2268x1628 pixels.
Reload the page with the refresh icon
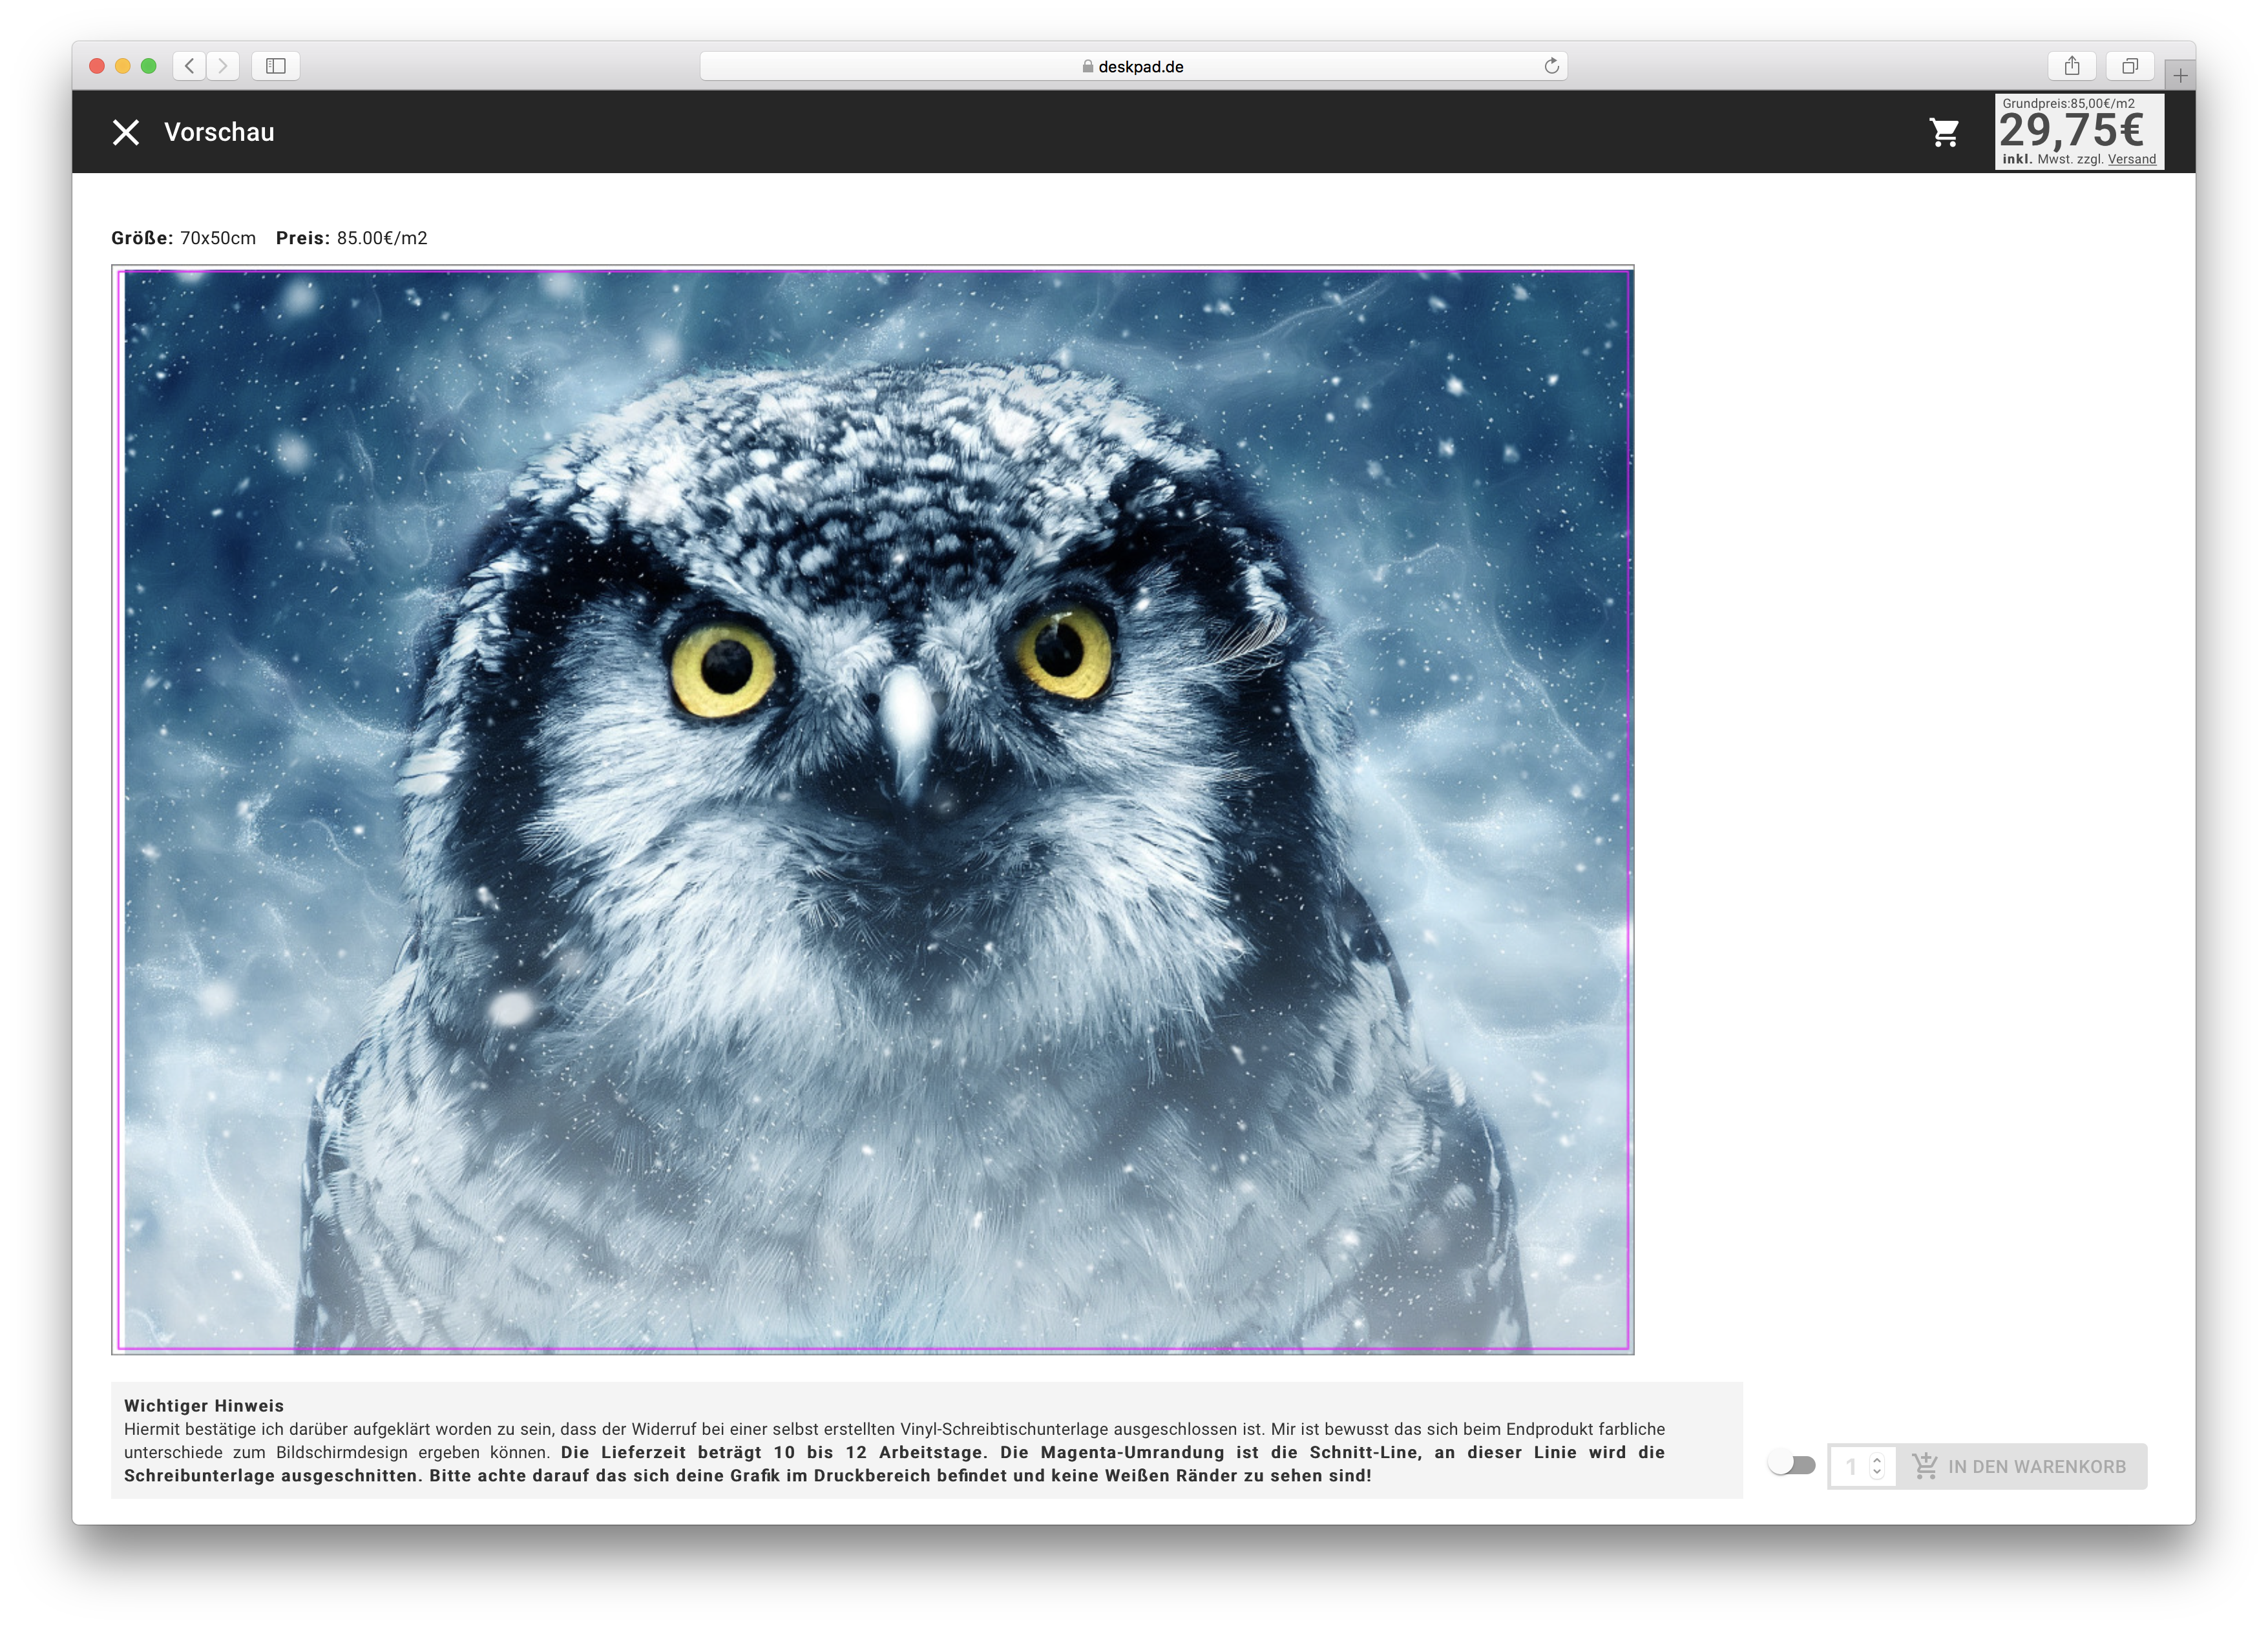[x=1551, y=66]
